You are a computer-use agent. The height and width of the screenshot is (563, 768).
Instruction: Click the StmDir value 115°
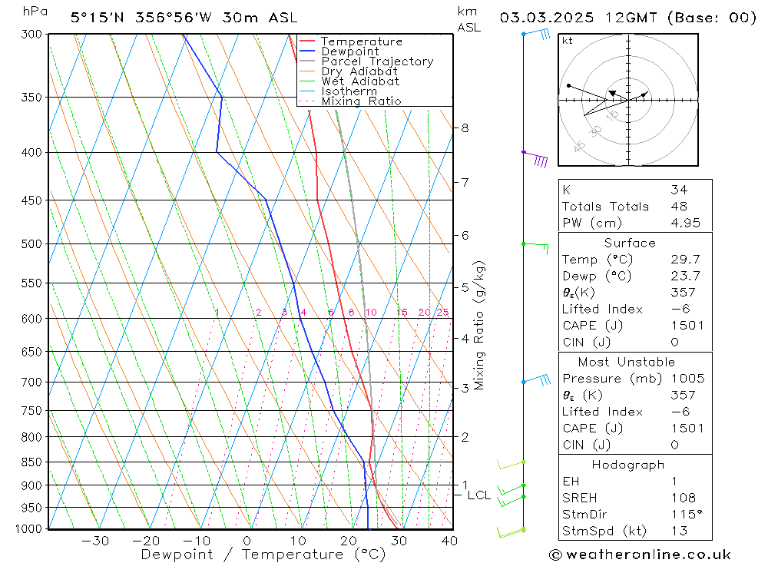(x=687, y=515)
